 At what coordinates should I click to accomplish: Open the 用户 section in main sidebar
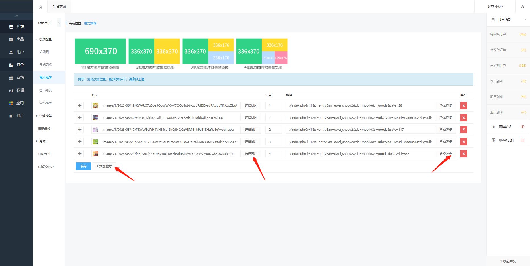[16, 52]
